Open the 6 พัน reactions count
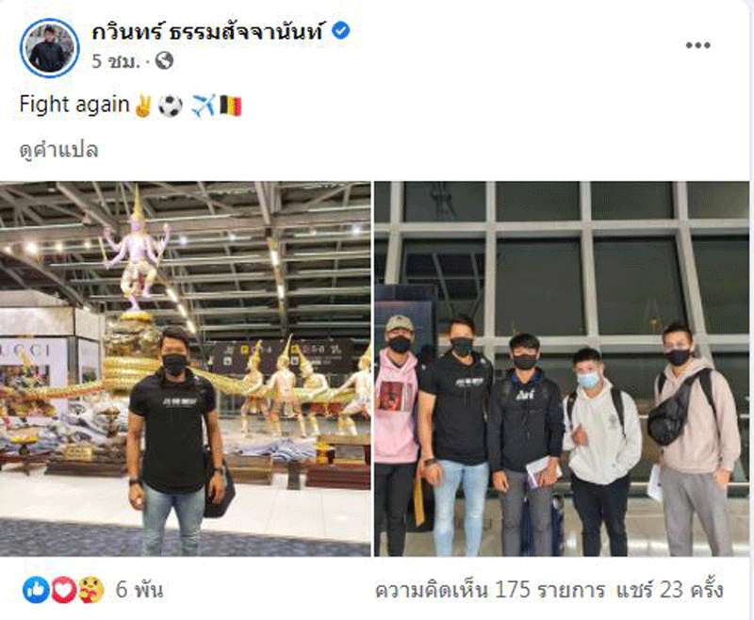754x620 pixels. tap(139, 590)
